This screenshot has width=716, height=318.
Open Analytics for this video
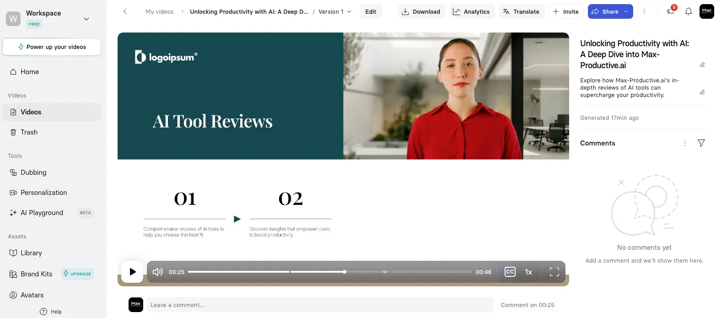point(472,11)
